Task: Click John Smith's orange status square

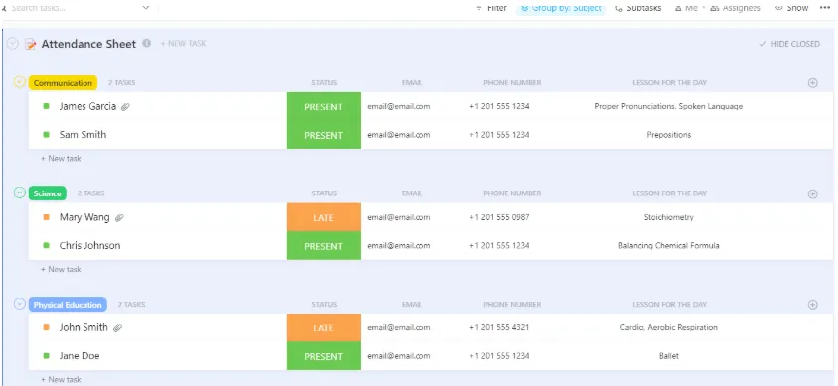Action: [47, 327]
